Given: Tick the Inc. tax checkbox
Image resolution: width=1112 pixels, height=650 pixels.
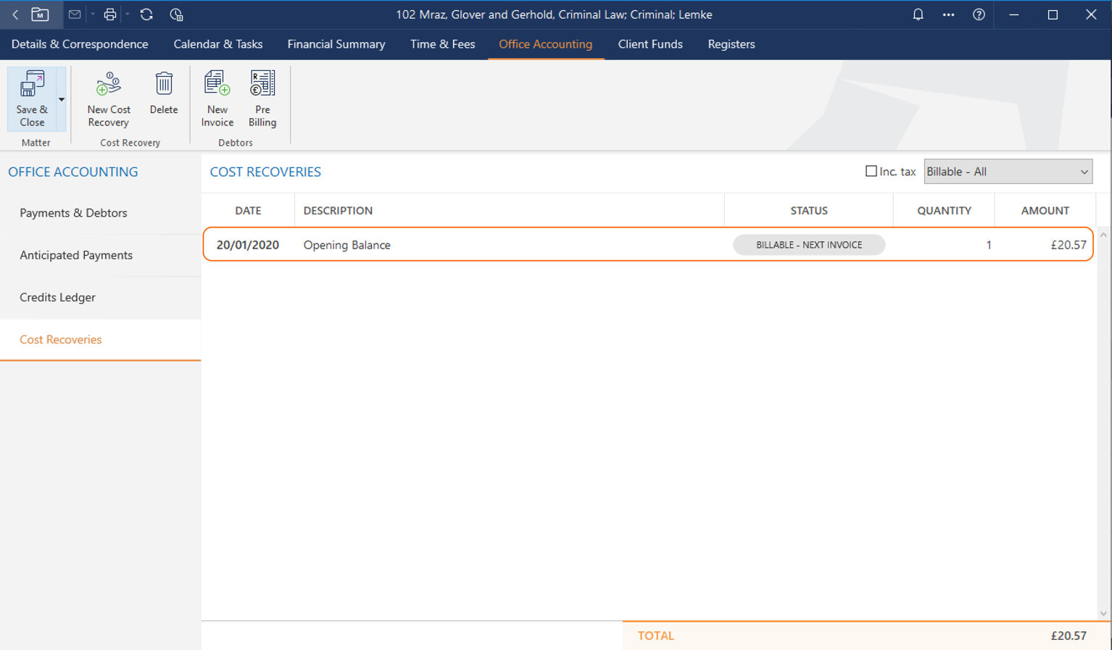Looking at the screenshot, I should (871, 172).
